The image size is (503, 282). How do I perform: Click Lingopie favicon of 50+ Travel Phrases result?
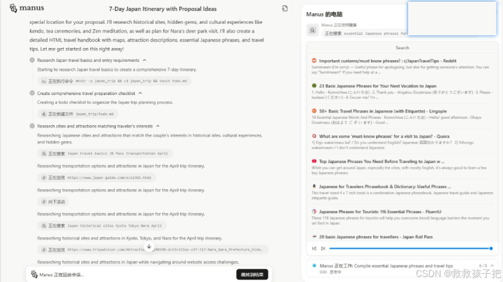(x=314, y=111)
